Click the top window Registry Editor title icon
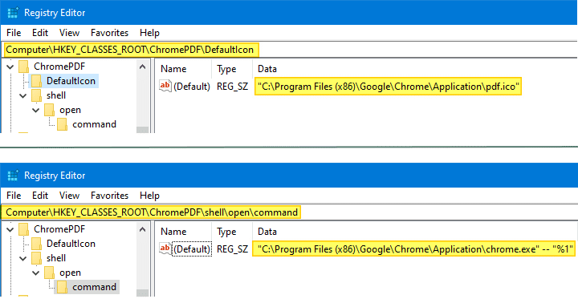The image size is (578, 299). (13, 13)
